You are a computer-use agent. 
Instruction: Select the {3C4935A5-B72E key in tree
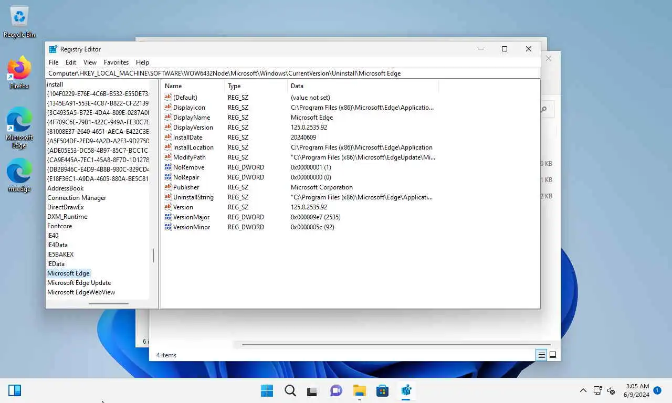(x=98, y=113)
